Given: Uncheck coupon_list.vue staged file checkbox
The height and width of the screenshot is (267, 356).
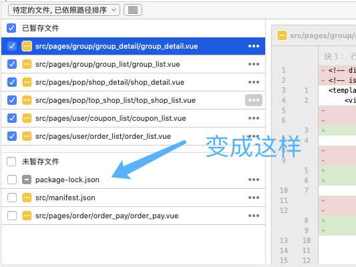Looking at the screenshot, I should tap(12, 118).
